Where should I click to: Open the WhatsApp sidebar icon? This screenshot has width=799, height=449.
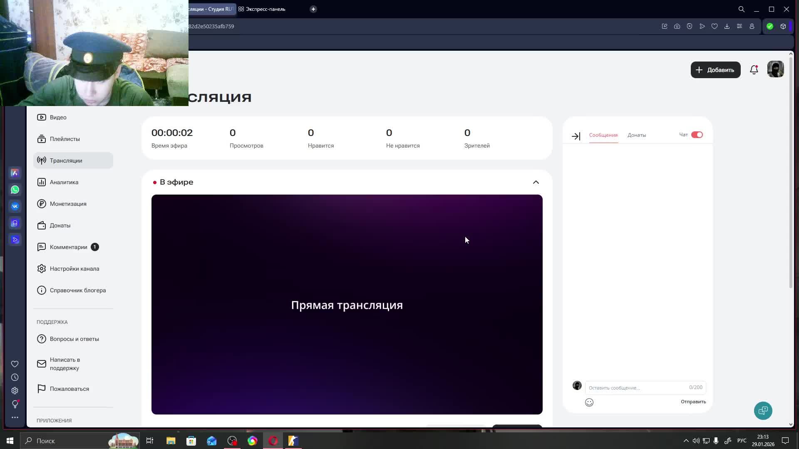15,190
